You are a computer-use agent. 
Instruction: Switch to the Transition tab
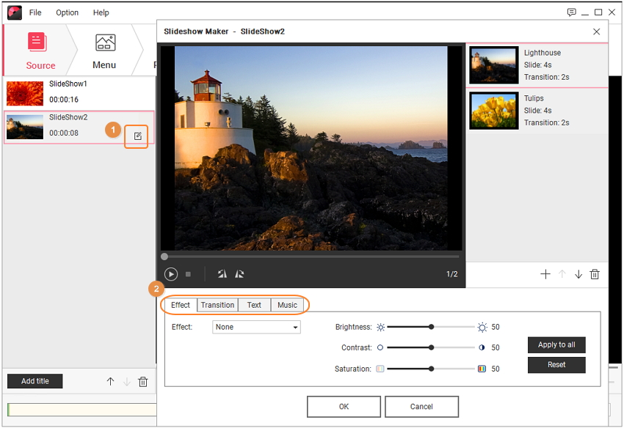[x=217, y=305]
